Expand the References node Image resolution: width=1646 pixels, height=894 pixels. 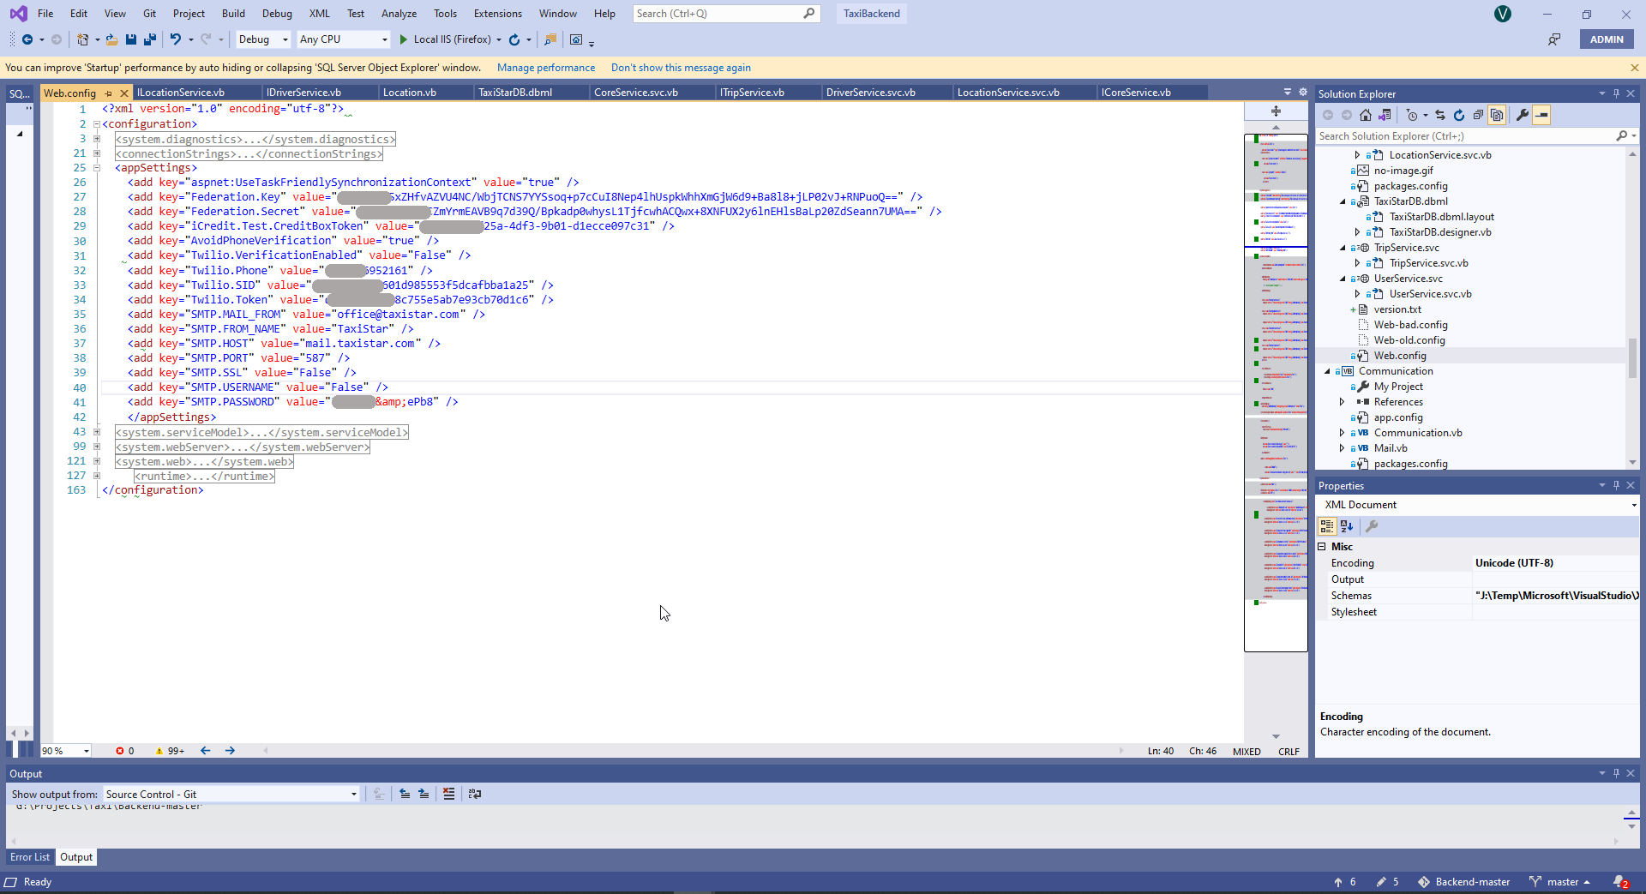(1343, 402)
